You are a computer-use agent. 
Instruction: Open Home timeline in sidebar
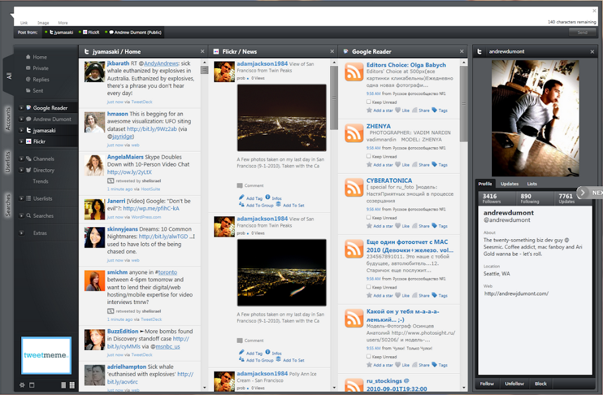(39, 57)
